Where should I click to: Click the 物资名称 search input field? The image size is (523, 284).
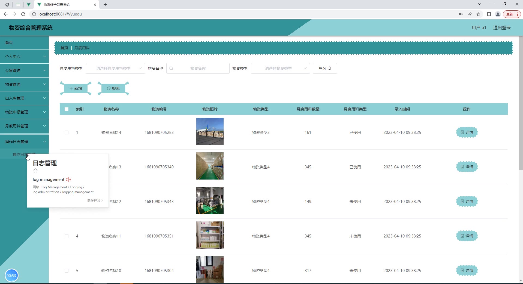198,68
